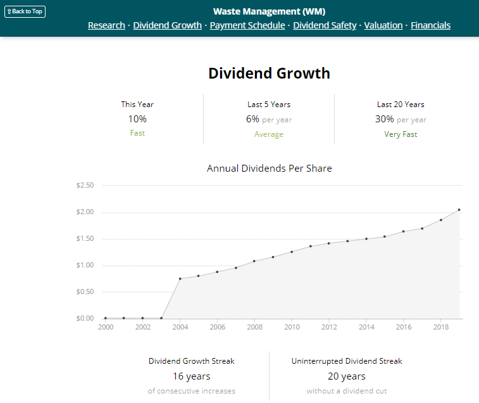Image resolution: width=479 pixels, height=403 pixels.
Task: Click the 2004 data point on chart
Action: point(180,279)
